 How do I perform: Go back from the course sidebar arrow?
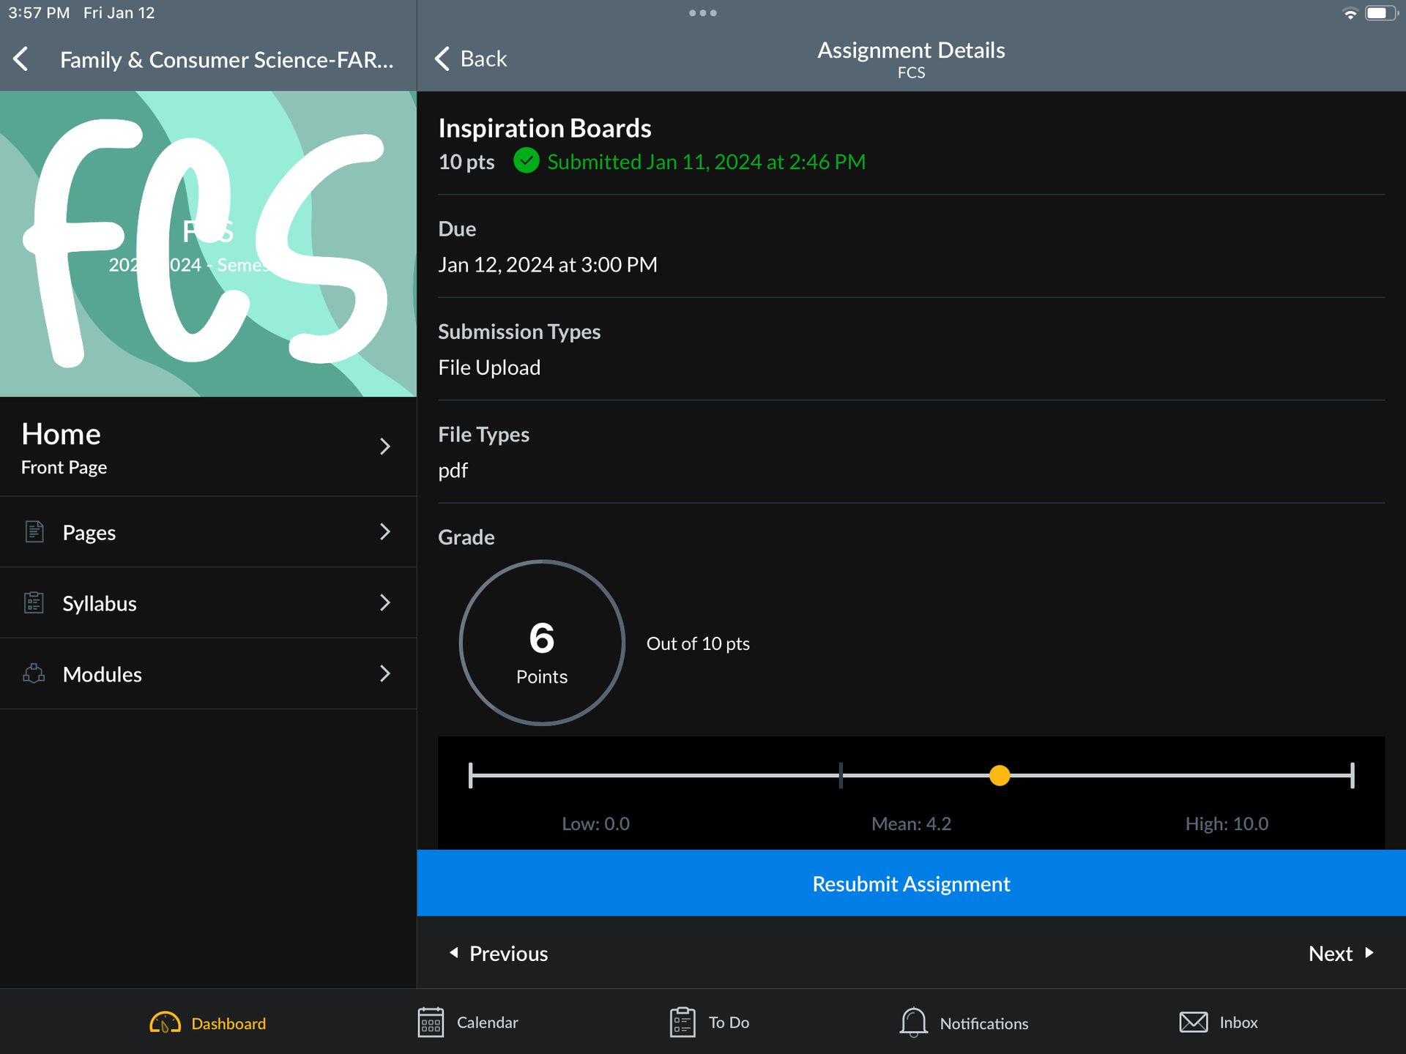21,59
